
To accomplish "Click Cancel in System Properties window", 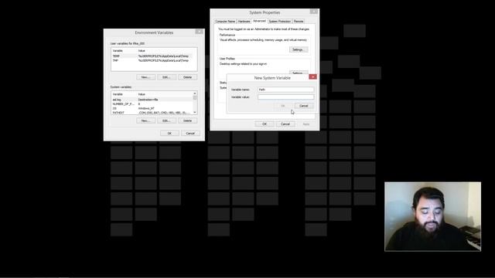I will point(285,124).
